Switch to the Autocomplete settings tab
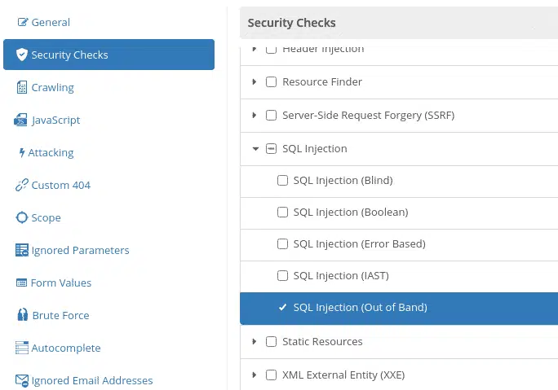This screenshot has width=558, height=390. click(x=59, y=348)
